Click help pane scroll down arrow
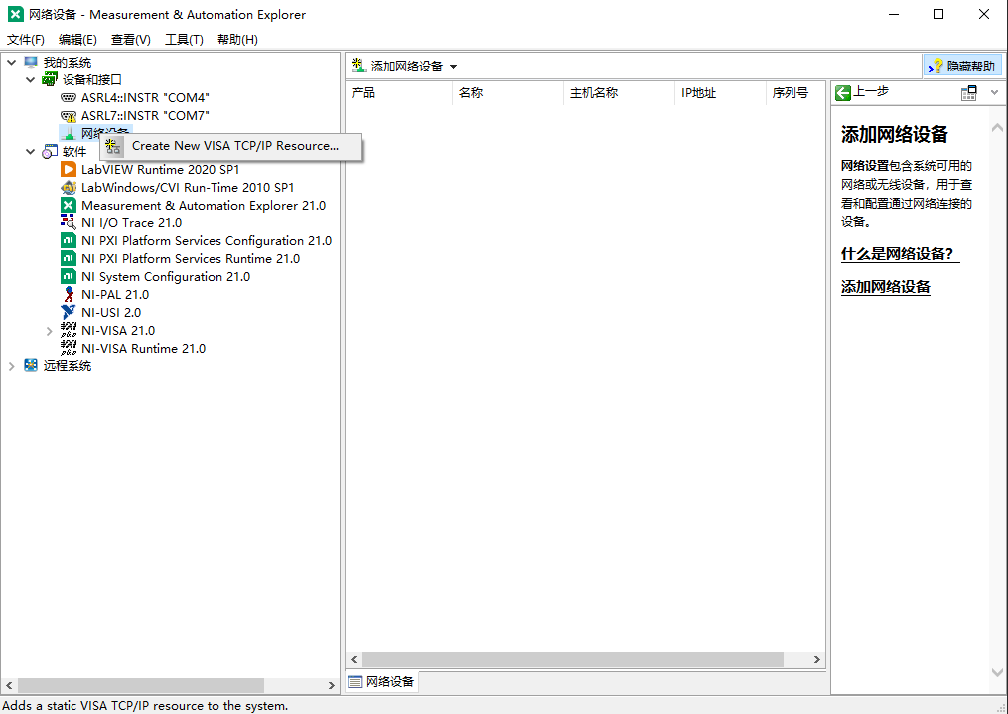The width and height of the screenshot is (1008, 714). [x=997, y=673]
